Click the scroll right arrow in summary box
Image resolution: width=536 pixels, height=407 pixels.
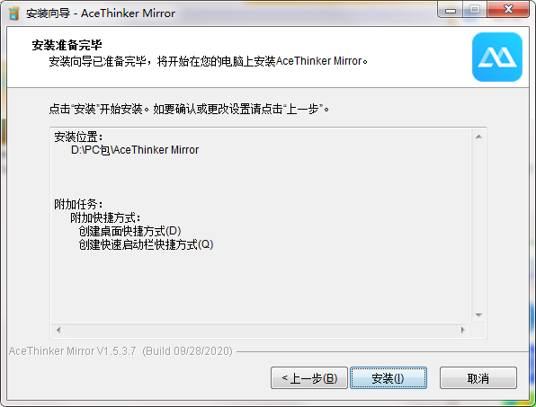[x=463, y=330]
